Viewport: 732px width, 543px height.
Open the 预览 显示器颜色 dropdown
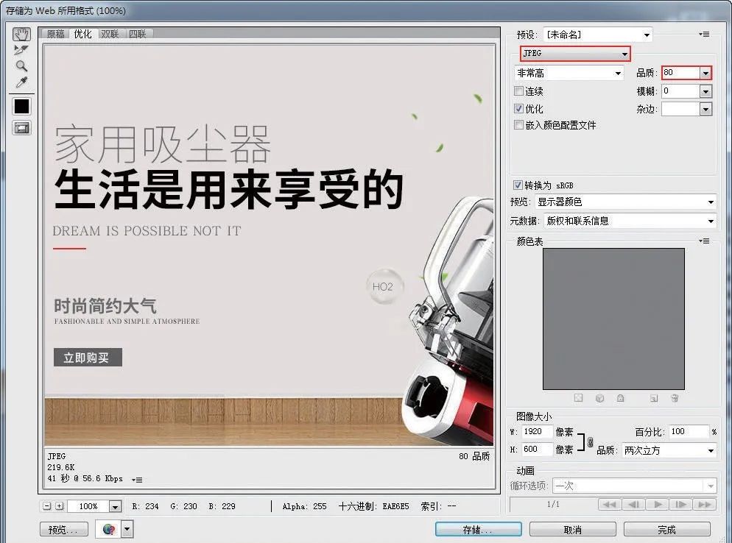tap(625, 202)
